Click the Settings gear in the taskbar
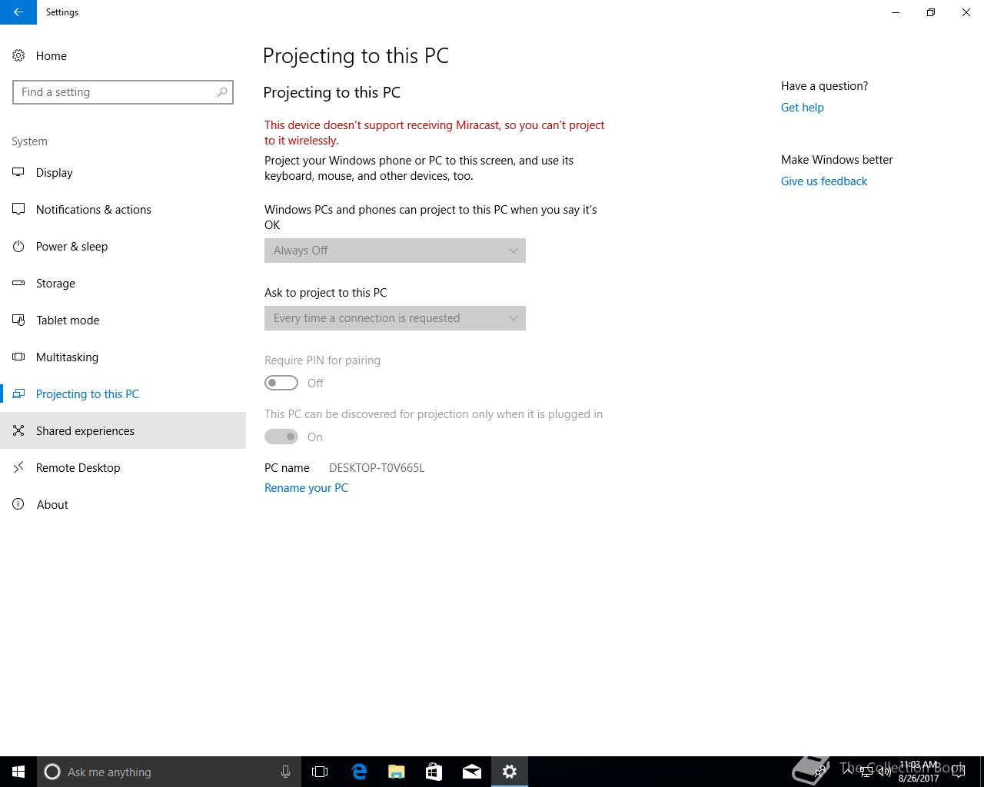984x787 pixels. (510, 772)
